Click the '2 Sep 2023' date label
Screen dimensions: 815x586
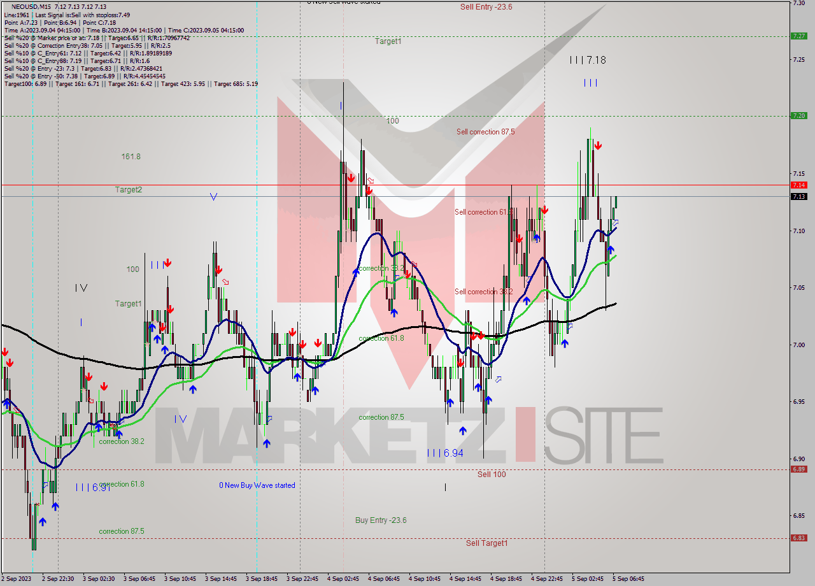pos(17,579)
